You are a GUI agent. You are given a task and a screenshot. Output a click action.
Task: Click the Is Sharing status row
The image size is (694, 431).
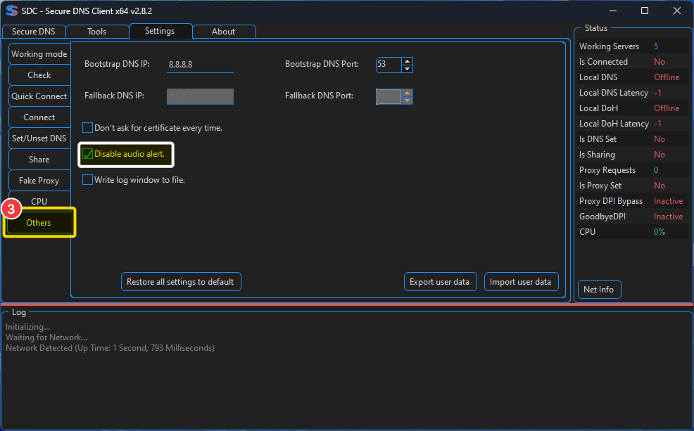pyautogui.click(x=633, y=154)
